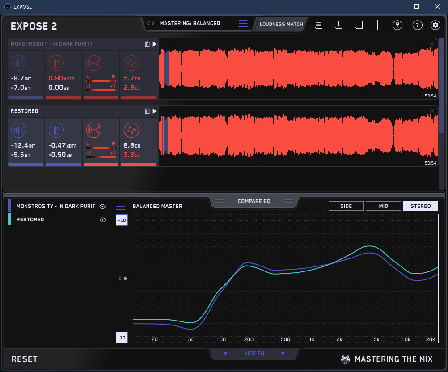Open the Mastering preset list menu
This screenshot has height=372, width=448.
(243, 24)
